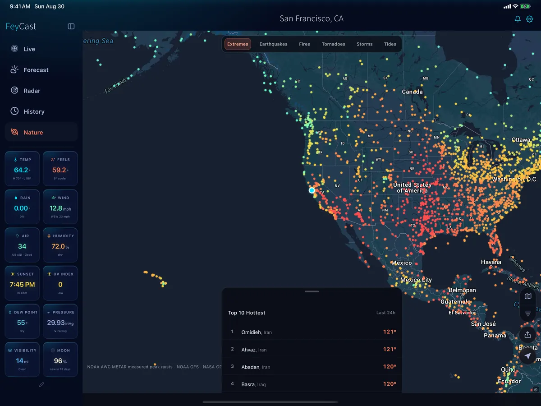The width and height of the screenshot is (541, 406).
Task: Switch to the Storms tab
Action: [364, 44]
